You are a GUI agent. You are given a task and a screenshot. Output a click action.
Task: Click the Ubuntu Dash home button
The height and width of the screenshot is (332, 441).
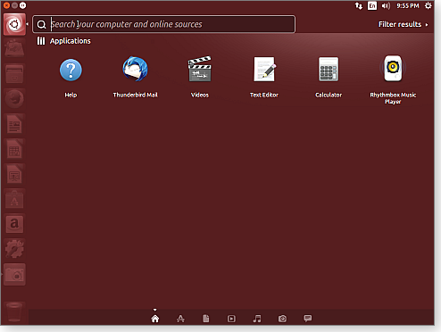14,24
